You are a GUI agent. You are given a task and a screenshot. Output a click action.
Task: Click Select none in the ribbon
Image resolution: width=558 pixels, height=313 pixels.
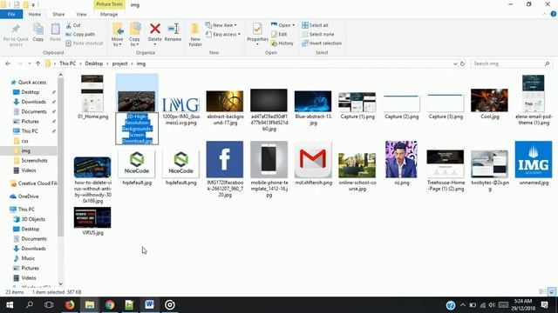point(317,35)
